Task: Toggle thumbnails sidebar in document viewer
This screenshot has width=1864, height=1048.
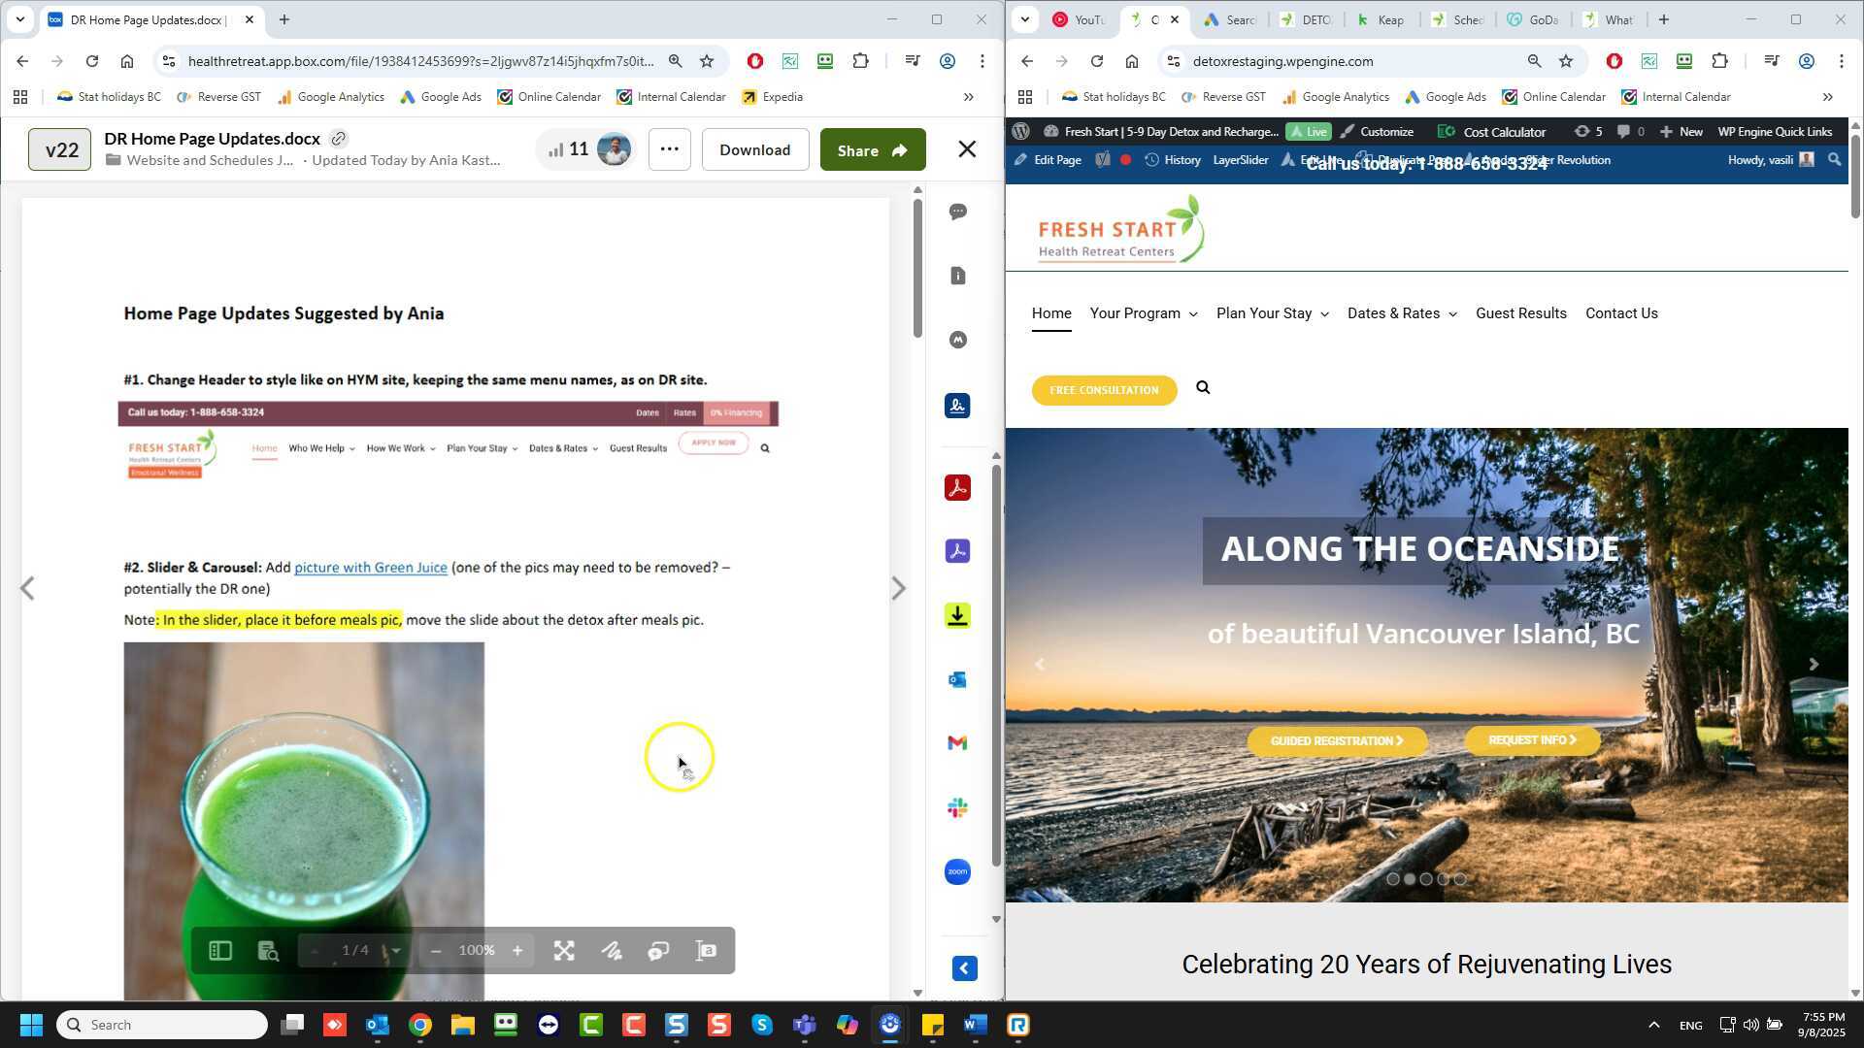Action: pyautogui.click(x=220, y=951)
